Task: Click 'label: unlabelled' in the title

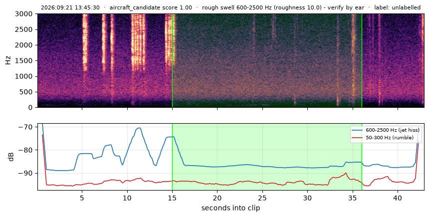Action: (x=398, y=7)
